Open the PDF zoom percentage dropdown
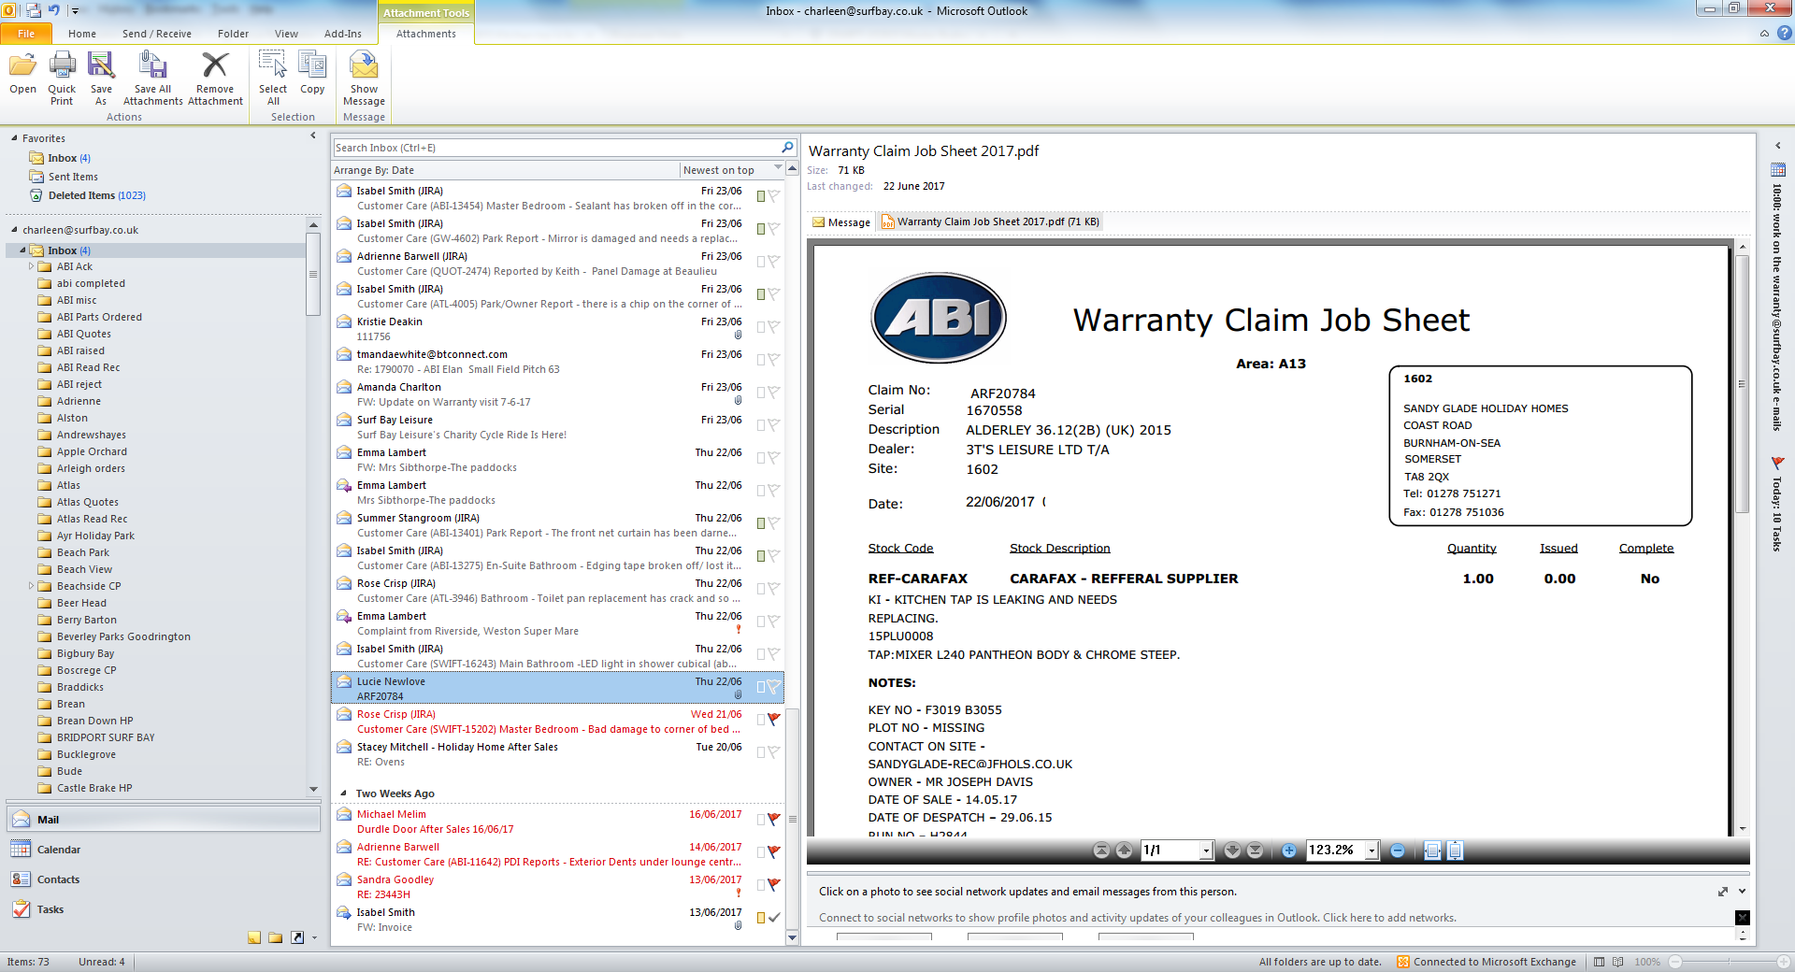The height and width of the screenshot is (972, 1795). [x=1371, y=850]
